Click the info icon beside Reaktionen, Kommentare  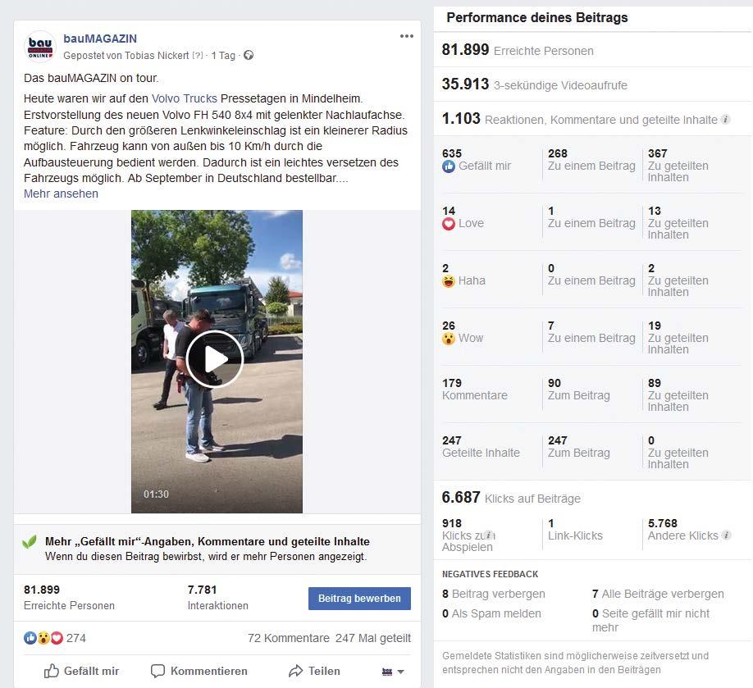tap(726, 120)
